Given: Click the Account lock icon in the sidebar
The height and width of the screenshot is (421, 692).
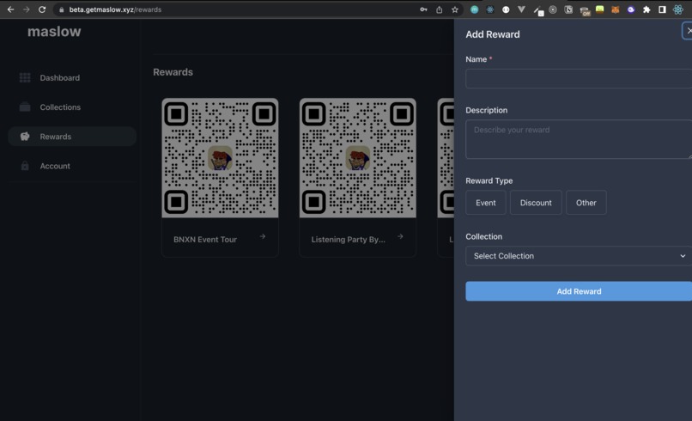Looking at the screenshot, I should click(x=25, y=166).
